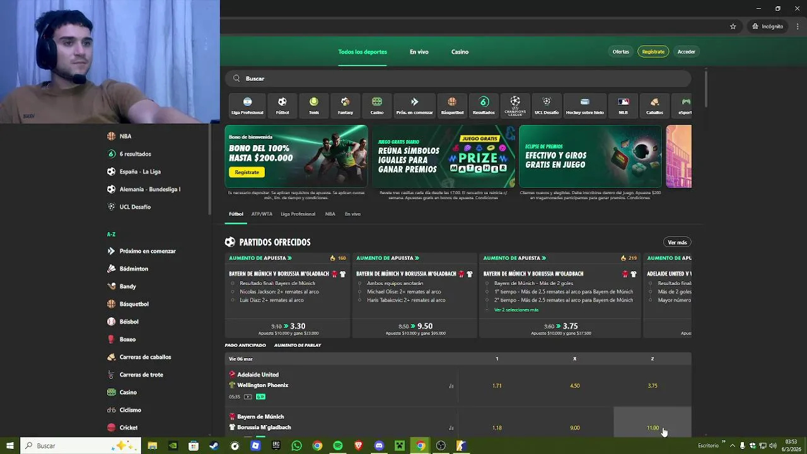Click the Ofertas button

pyautogui.click(x=620, y=52)
